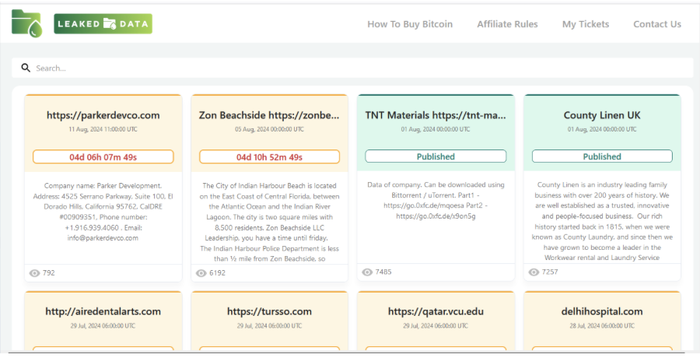
Task: Click the date under http://airedentalarts.com
Action: pos(103,326)
